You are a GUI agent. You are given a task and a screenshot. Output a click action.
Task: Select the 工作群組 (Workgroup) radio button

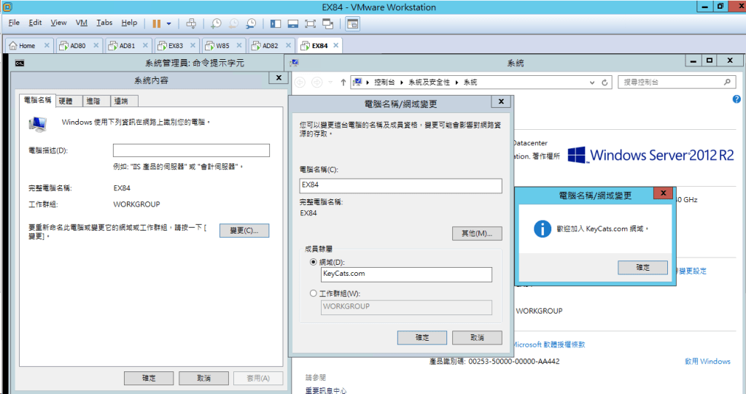coord(314,293)
